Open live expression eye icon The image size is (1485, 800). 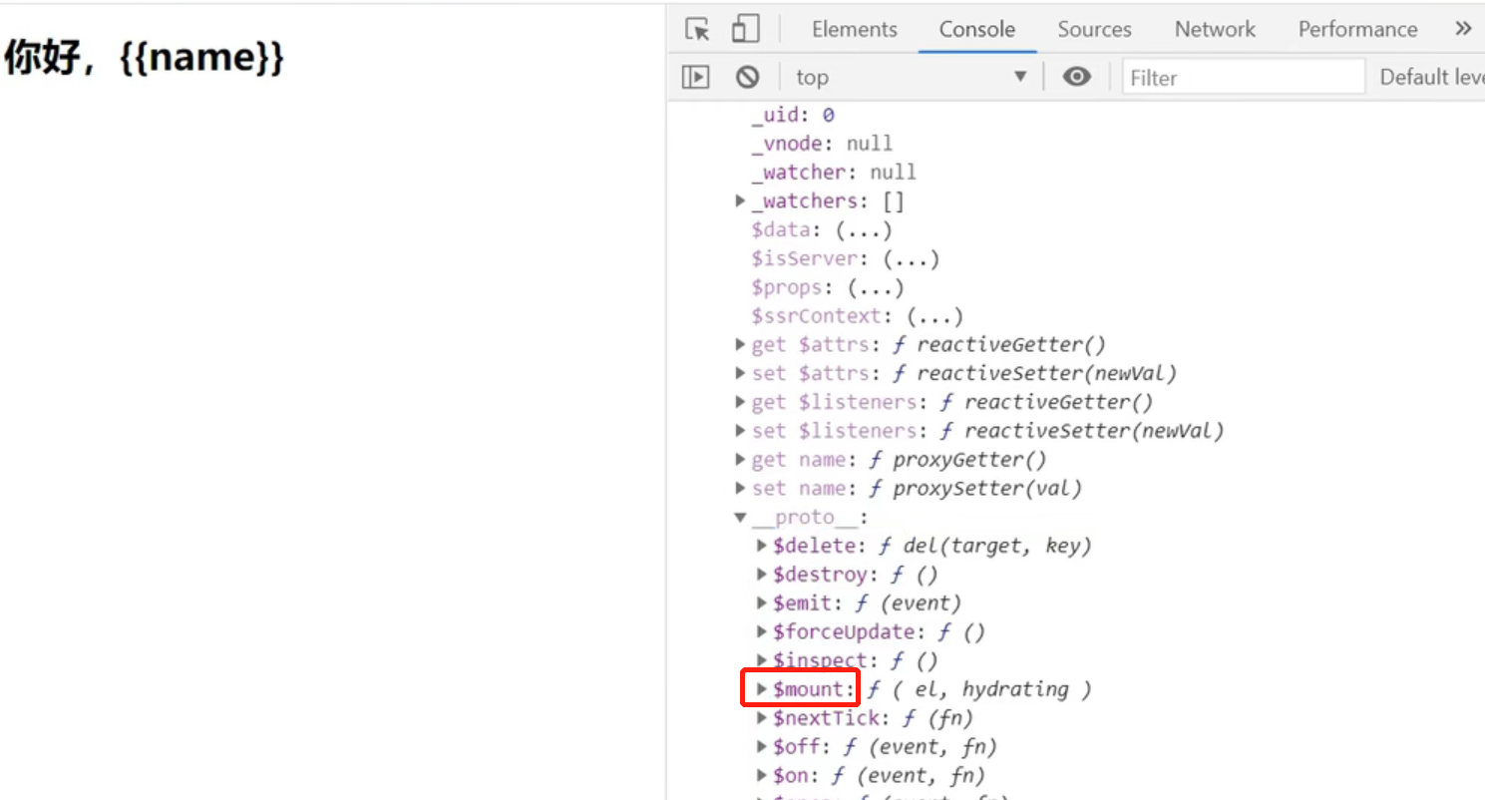1077,77
